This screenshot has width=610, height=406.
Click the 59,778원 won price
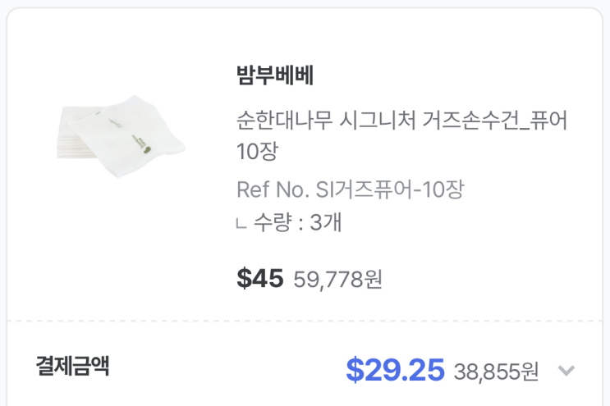tap(337, 280)
